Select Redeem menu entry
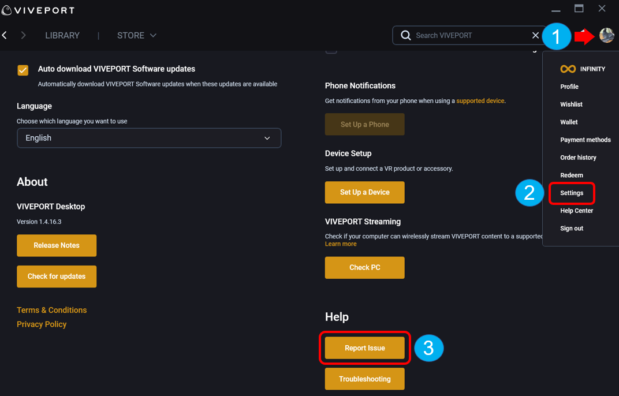This screenshot has width=619, height=396. pyautogui.click(x=571, y=175)
